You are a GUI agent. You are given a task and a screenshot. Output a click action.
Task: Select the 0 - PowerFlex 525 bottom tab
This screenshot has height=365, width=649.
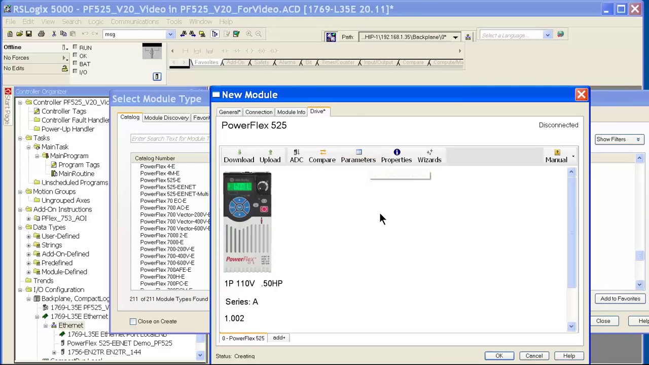click(243, 338)
